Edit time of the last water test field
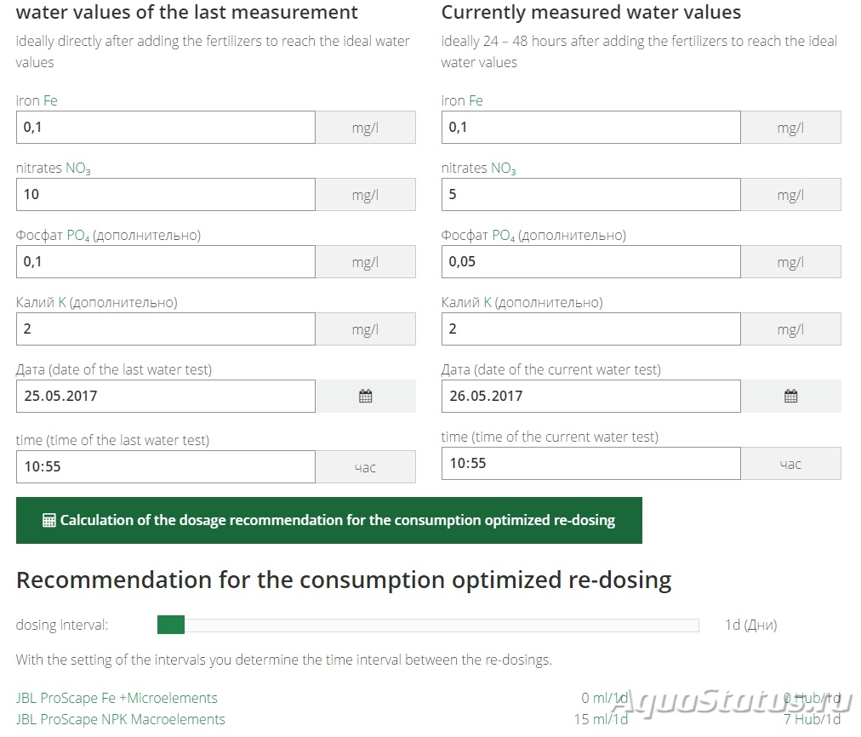 166,467
